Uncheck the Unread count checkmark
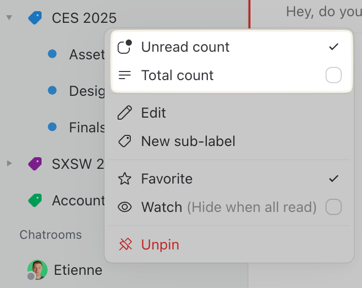Viewport: 362px width, 288px height. tap(333, 47)
